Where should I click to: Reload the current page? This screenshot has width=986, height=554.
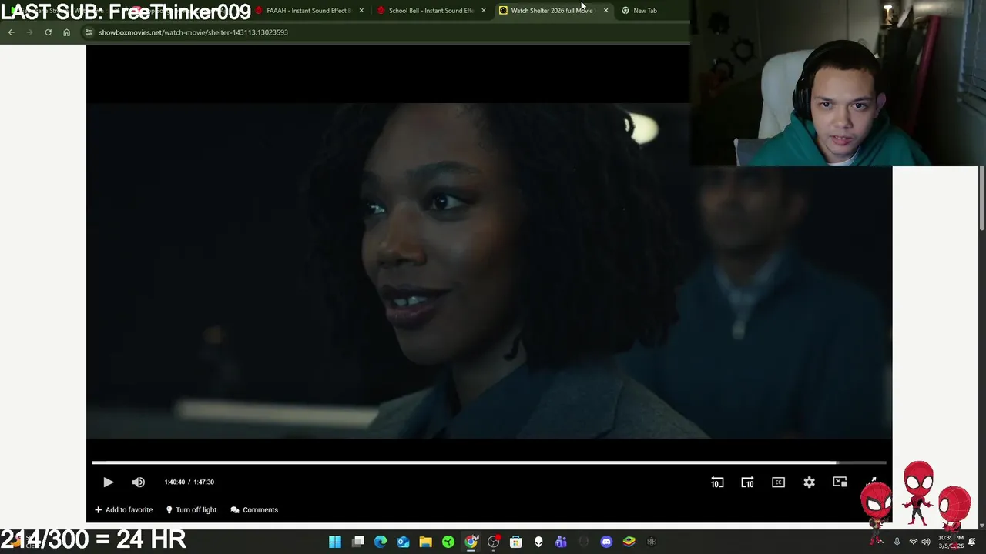tap(48, 32)
